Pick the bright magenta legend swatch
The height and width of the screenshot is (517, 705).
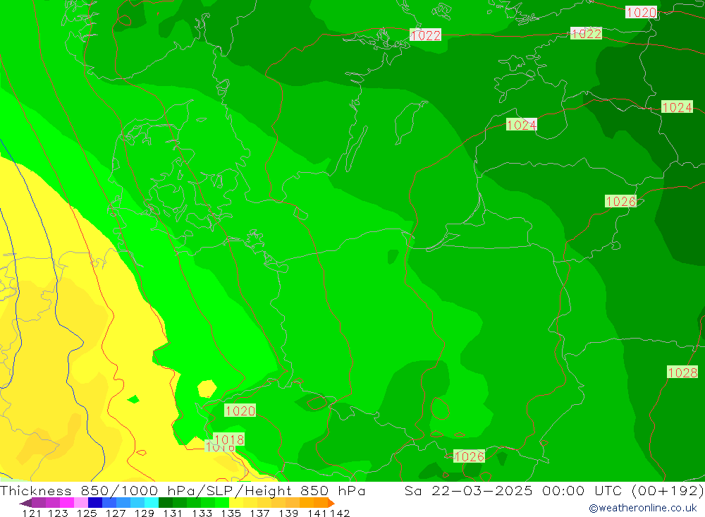(x=67, y=503)
